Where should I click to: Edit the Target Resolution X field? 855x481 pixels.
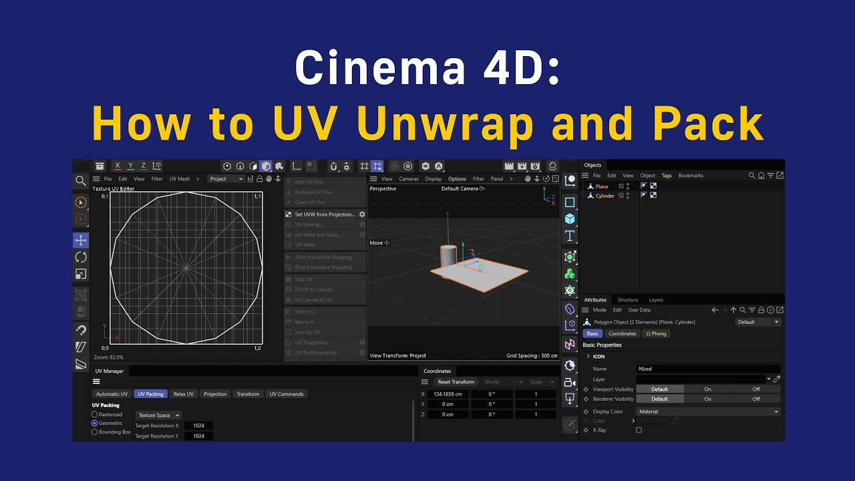[x=198, y=426]
